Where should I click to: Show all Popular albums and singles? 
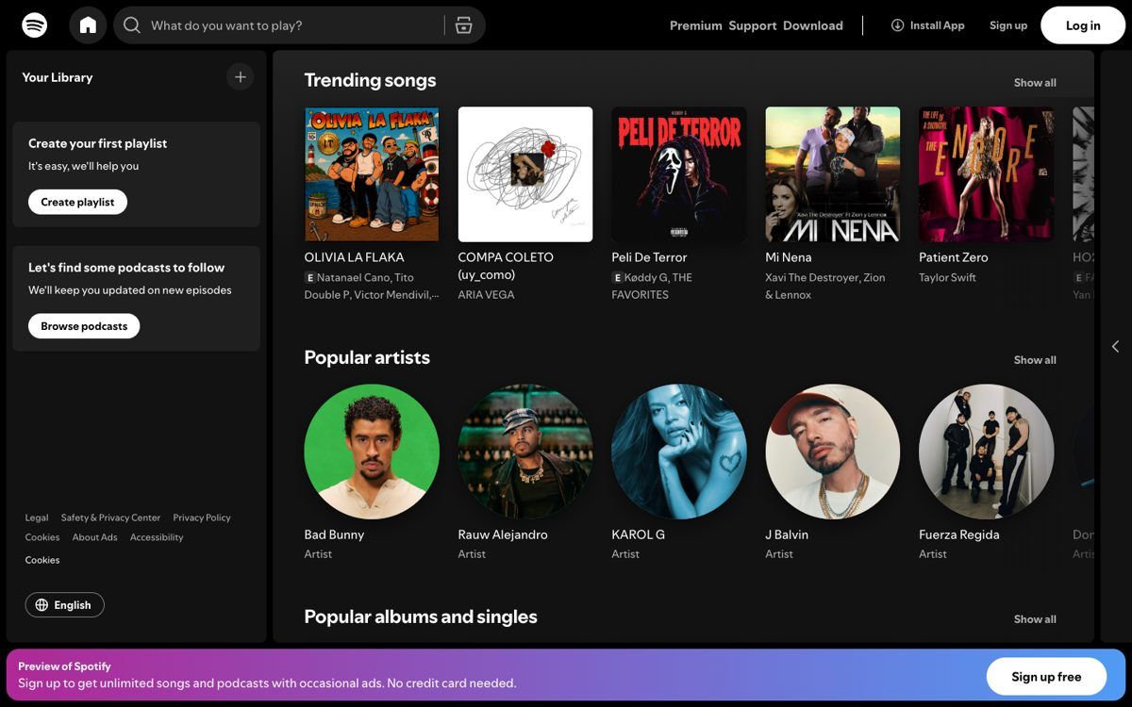tap(1035, 619)
